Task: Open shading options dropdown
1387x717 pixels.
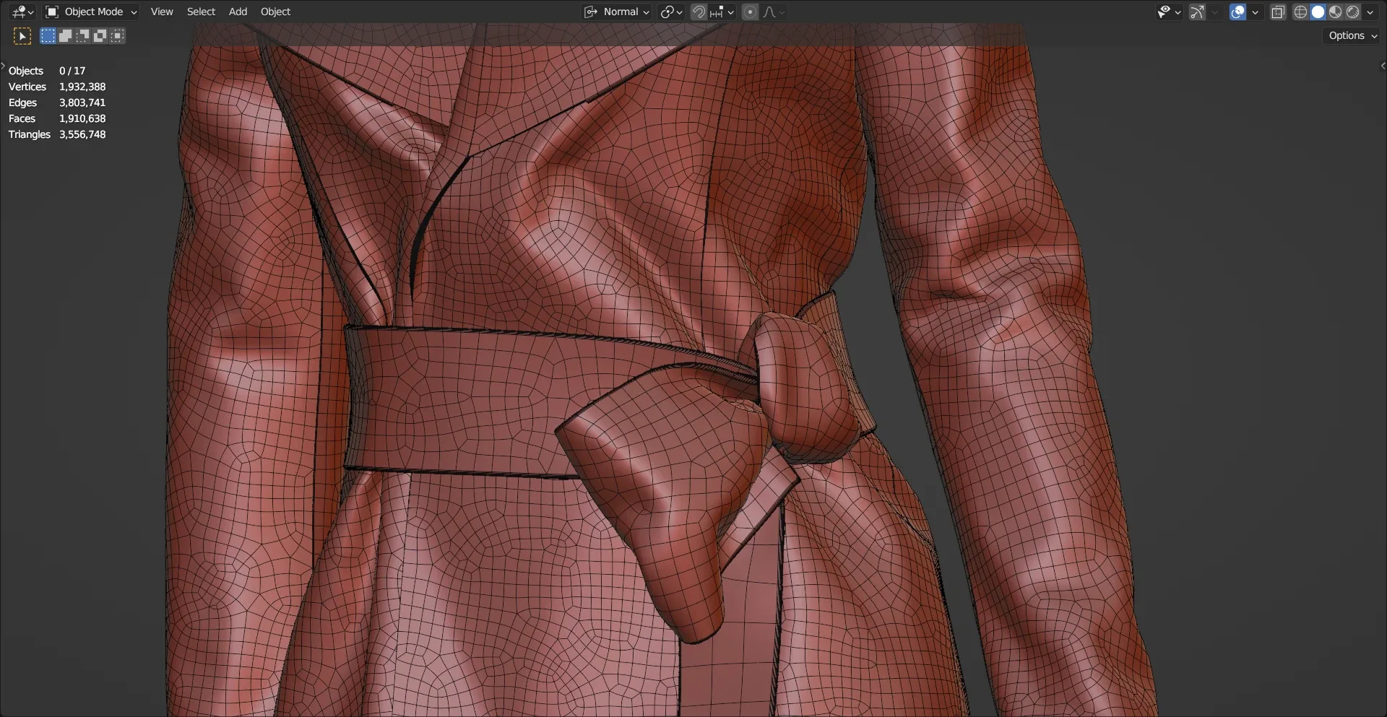Action: coord(1370,12)
